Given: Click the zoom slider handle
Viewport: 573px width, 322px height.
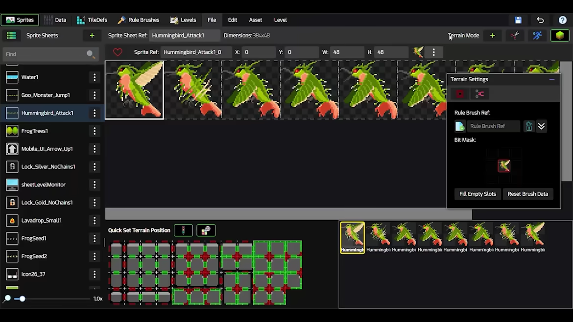Looking at the screenshot, I should click(x=23, y=299).
